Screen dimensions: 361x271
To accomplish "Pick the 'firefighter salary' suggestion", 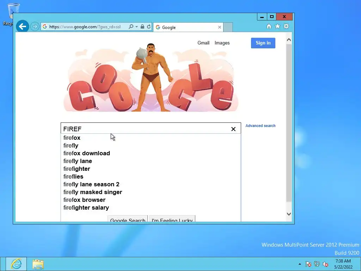I will (151, 207).
